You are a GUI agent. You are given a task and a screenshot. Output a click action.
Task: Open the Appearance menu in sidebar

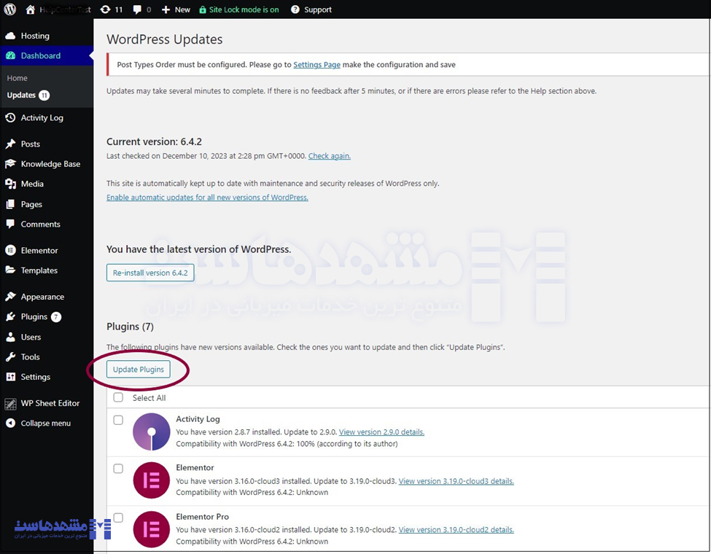(42, 297)
